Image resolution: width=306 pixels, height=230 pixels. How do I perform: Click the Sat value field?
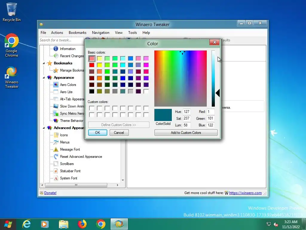pyautogui.click(x=187, y=118)
